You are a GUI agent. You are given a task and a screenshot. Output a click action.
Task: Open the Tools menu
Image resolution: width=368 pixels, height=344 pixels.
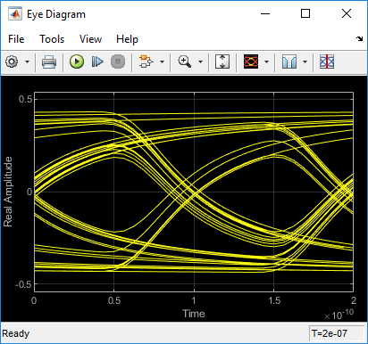pos(52,39)
